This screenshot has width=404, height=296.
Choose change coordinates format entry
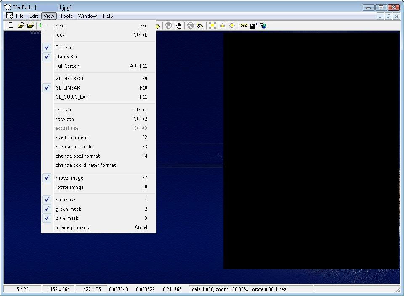click(x=98, y=165)
